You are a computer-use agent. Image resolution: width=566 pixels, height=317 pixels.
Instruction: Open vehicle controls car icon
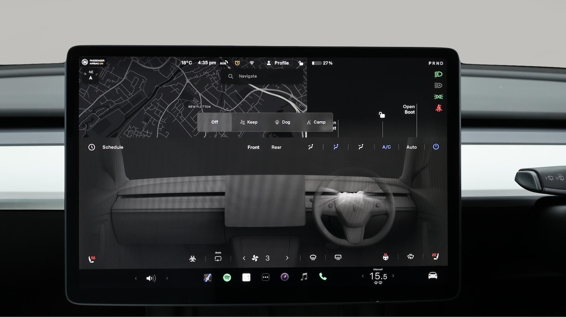(433, 276)
